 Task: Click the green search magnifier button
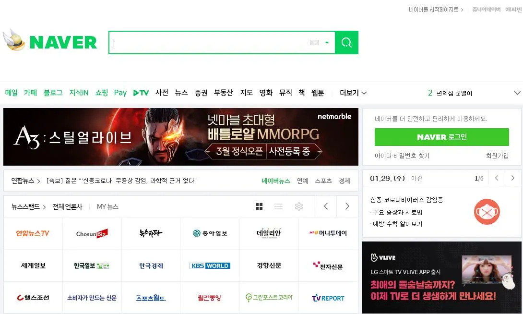click(x=346, y=42)
